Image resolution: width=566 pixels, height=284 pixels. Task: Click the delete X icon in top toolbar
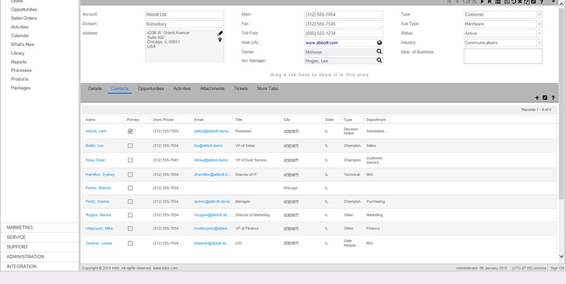(x=520, y=2)
